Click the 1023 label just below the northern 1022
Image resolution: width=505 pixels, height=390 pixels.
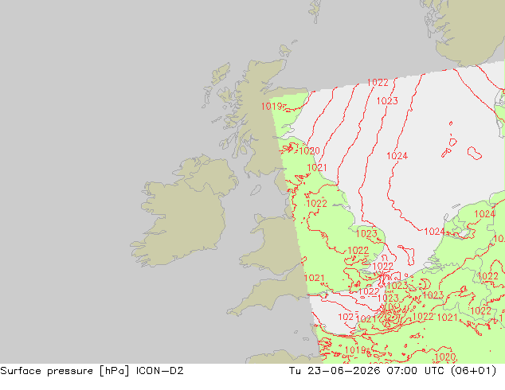point(387,101)
